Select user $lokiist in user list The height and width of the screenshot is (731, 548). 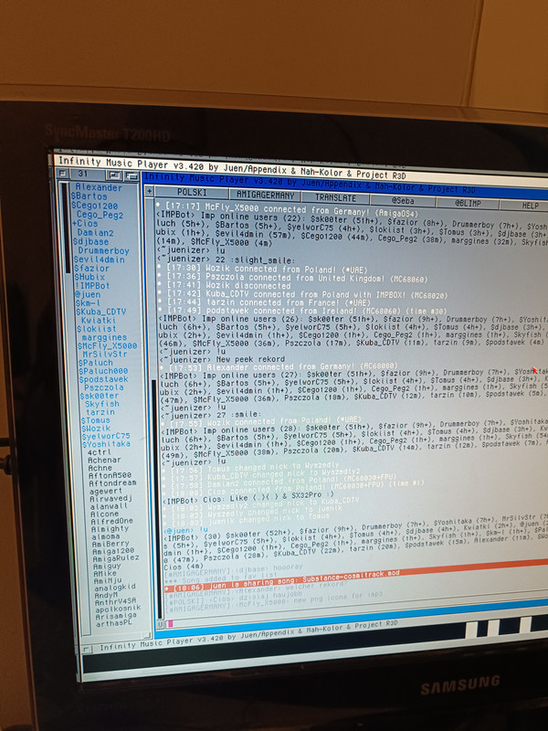[97, 328]
